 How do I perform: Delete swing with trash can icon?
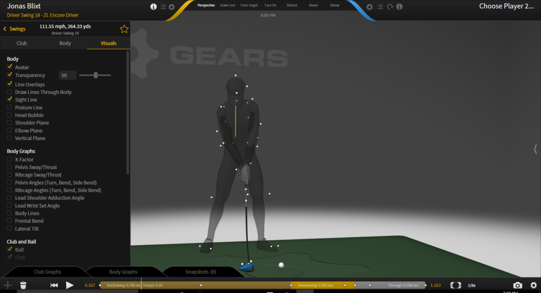[23, 285]
